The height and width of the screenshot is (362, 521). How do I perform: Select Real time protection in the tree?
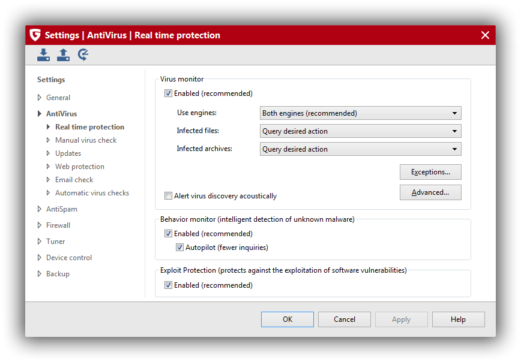tap(89, 126)
